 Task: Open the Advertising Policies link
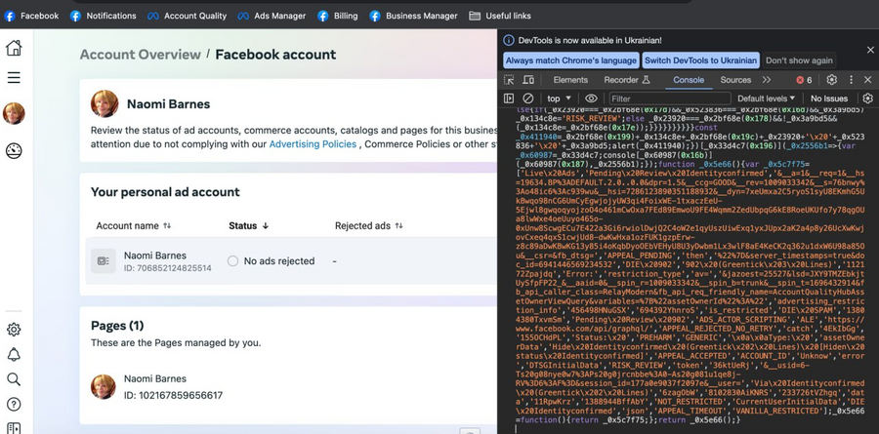coord(313,144)
